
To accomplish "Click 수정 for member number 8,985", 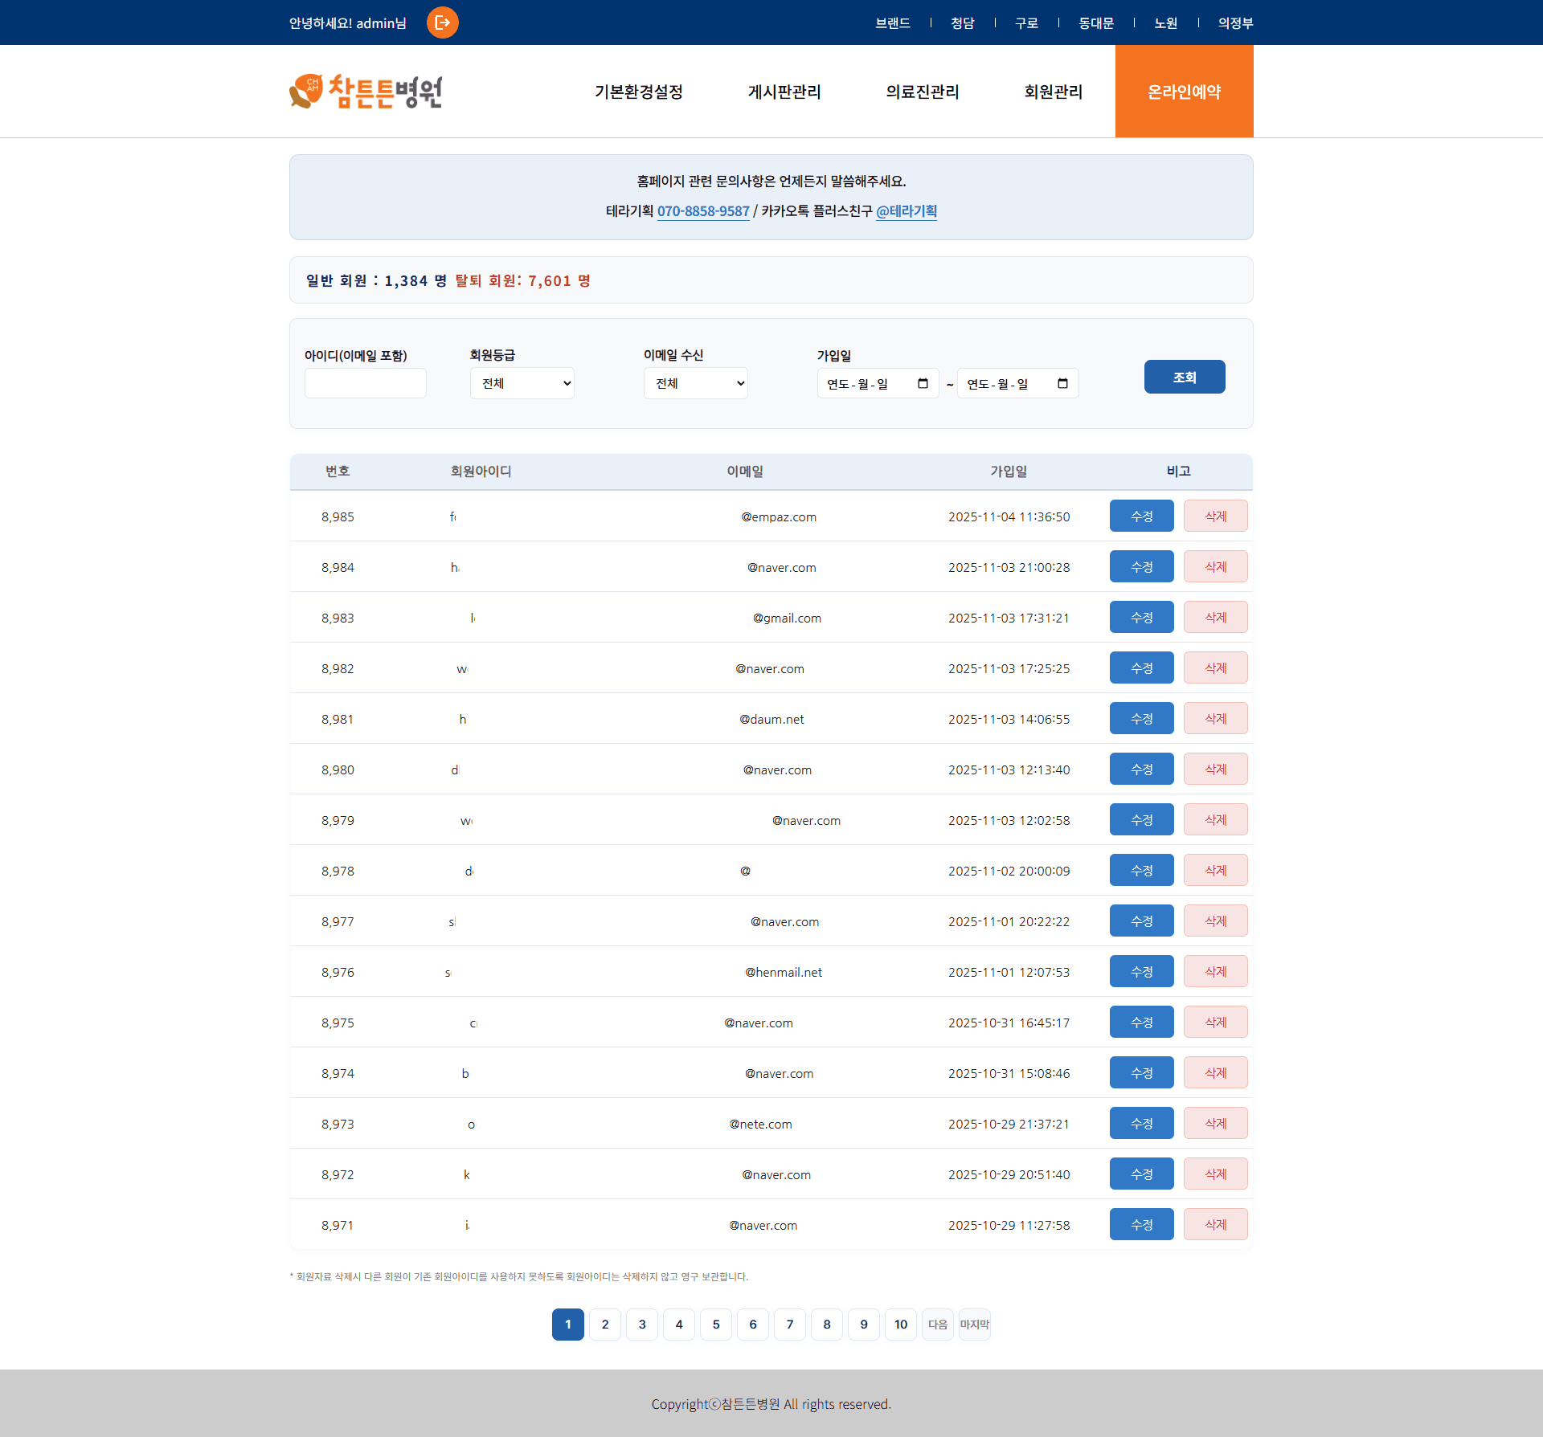I will tap(1141, 516).
